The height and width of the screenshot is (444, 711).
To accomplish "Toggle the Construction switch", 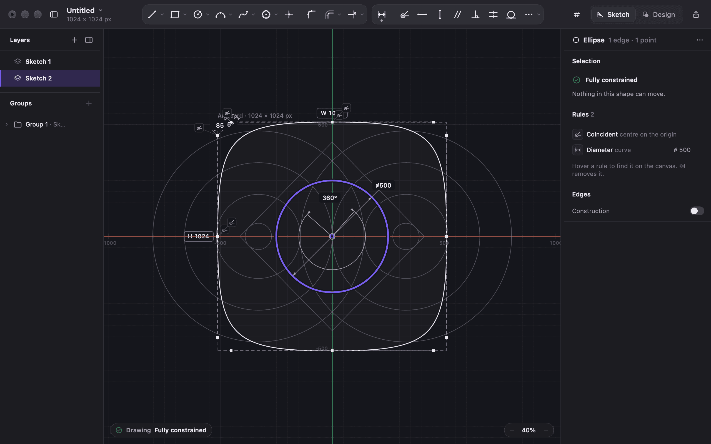I will [697, 211].
